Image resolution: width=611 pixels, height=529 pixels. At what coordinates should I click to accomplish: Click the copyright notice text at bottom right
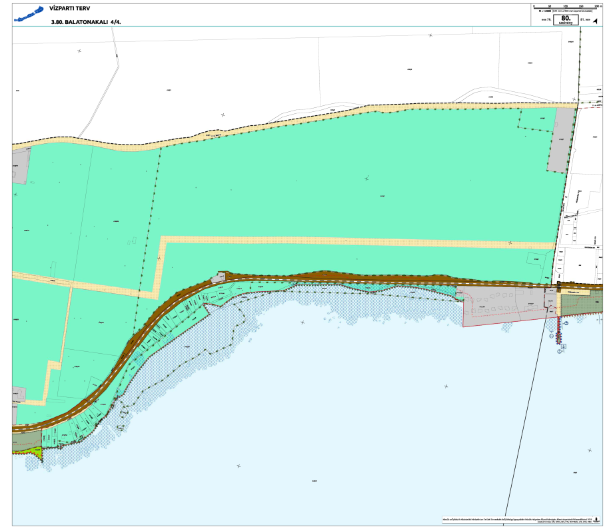pyautogui.click(x=513, y=520)
